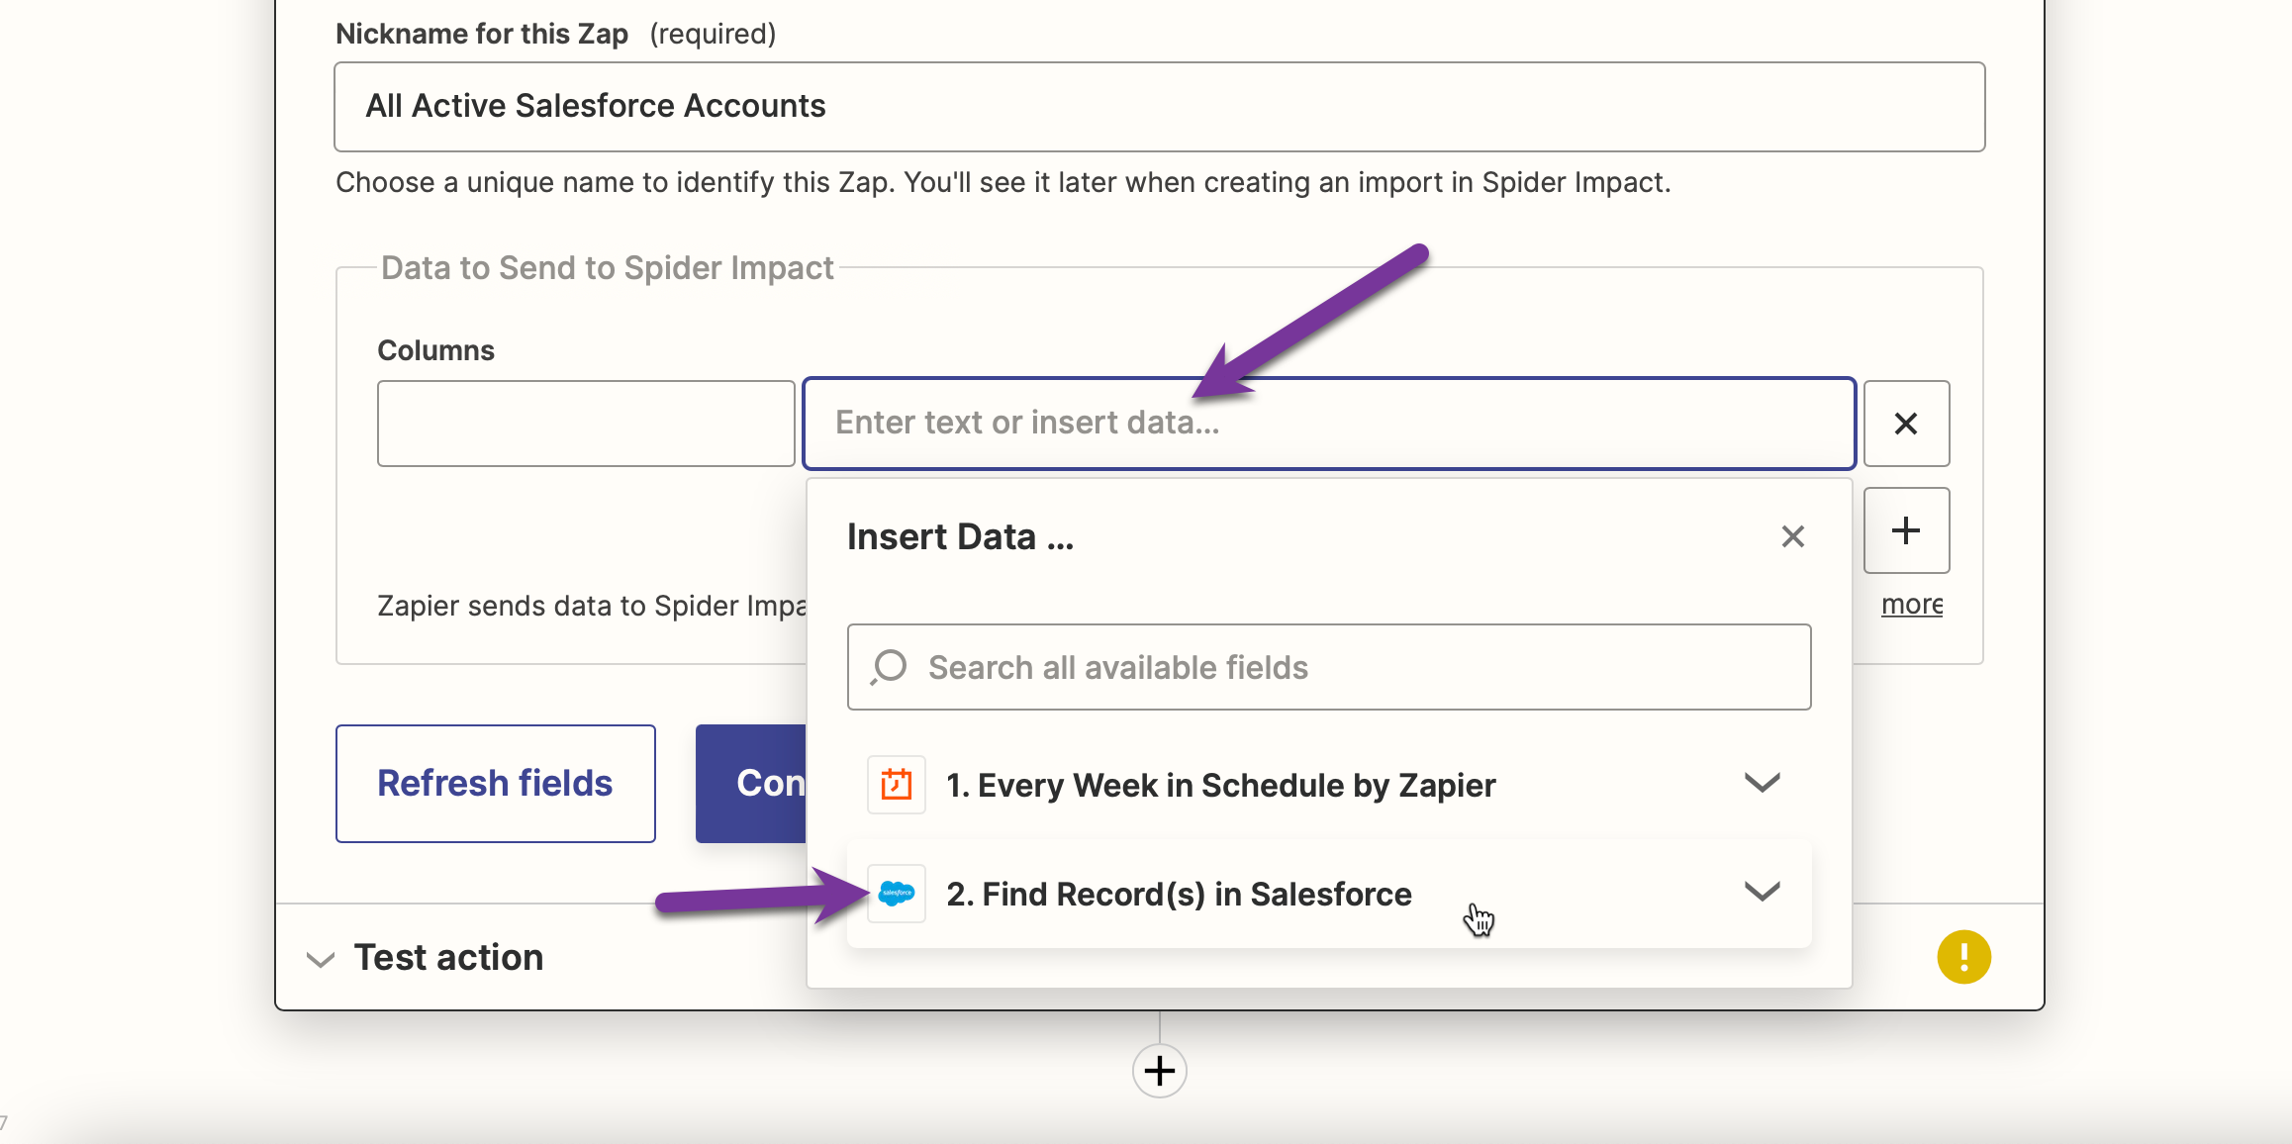Click the 'Test action' heading
Viewport: 2292px width, 1144px height.
pos(449,958)
